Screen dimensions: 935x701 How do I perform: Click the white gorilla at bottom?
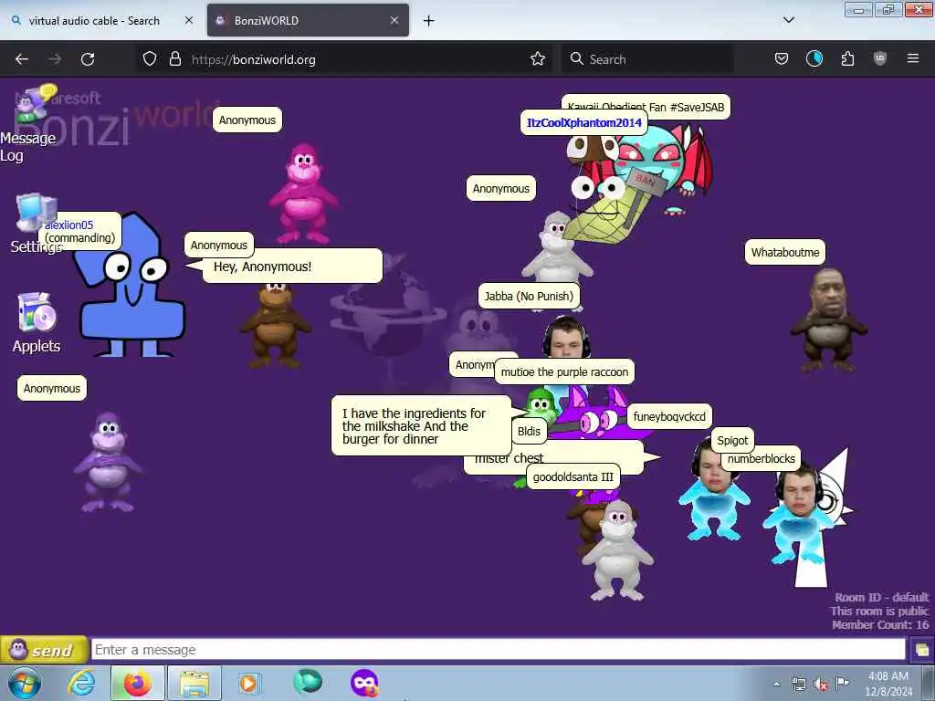click(x=618, y=549)
